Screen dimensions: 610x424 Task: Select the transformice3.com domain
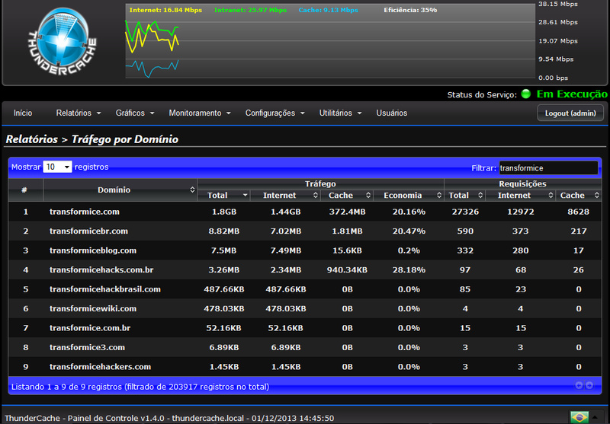pos(87,348)
